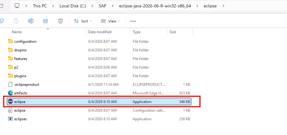
Task: Click Application type of eclipsec row
Action: pos(142,119)
